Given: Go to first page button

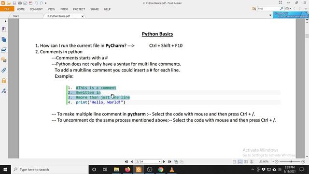Looking at the screenshot, I should click(126, 161).
